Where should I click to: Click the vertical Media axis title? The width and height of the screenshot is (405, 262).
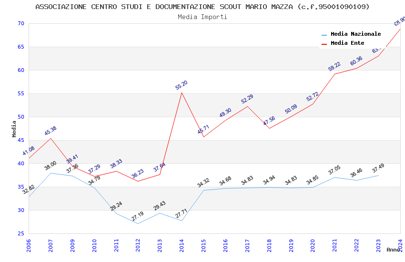[14, 129]
